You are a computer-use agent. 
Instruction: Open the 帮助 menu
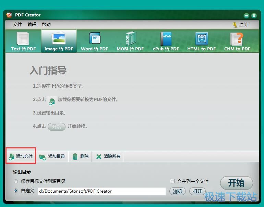coord(46,24)
